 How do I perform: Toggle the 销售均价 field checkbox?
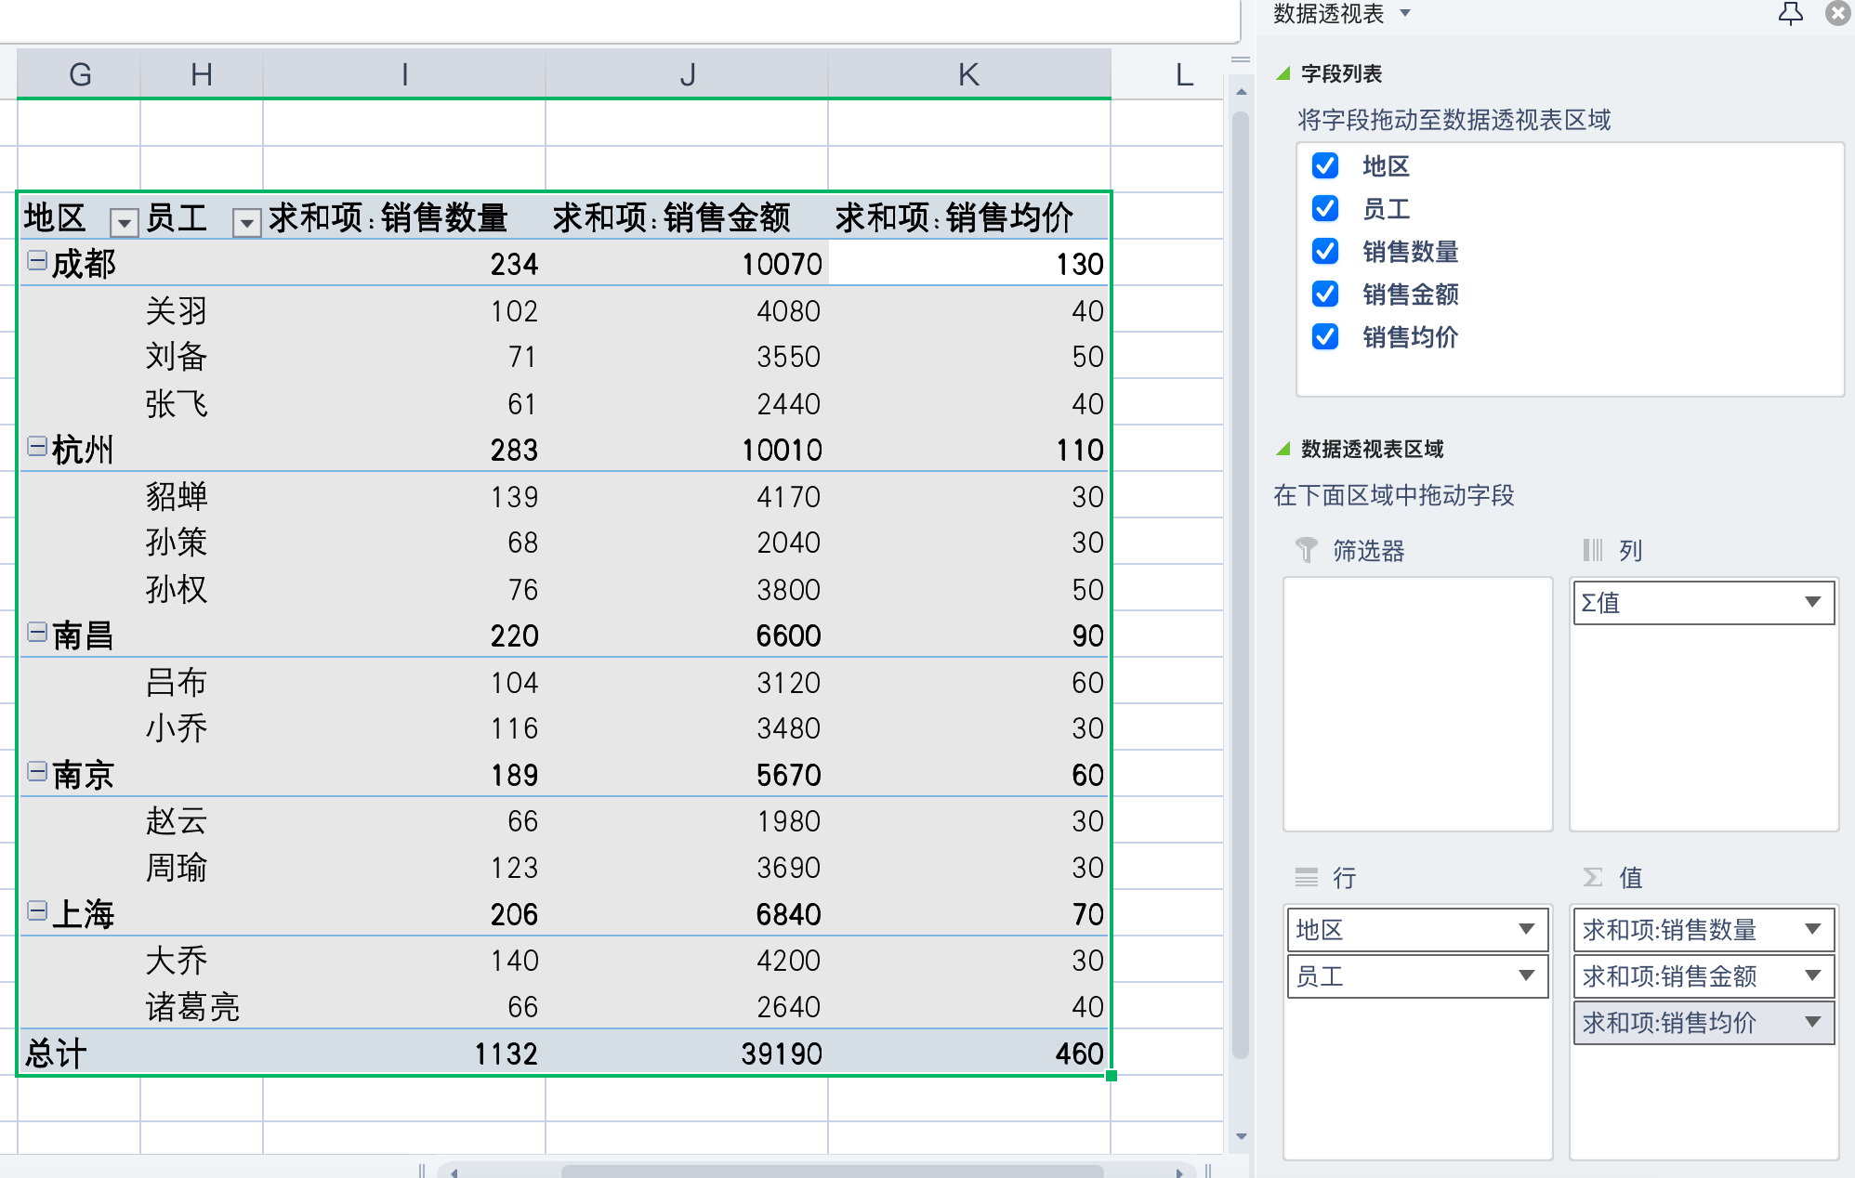pos(1325,337)
